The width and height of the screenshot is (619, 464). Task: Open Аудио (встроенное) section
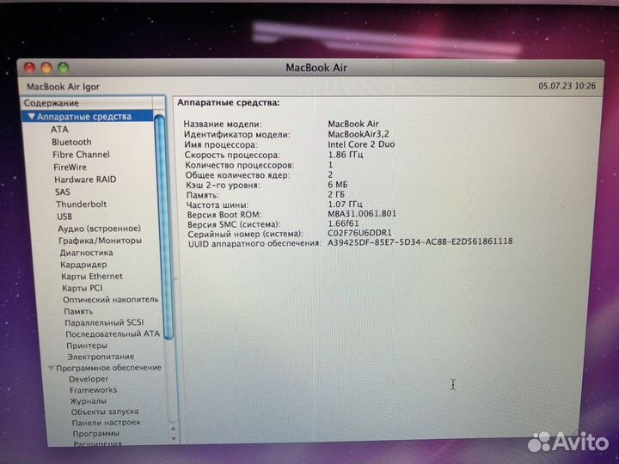tap(99, 229)
